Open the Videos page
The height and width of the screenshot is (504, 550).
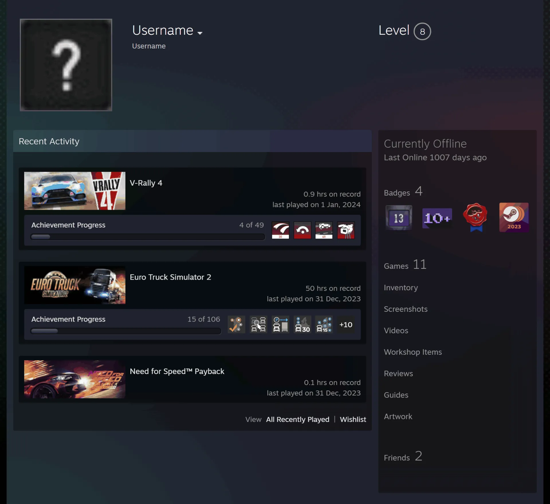396,330
